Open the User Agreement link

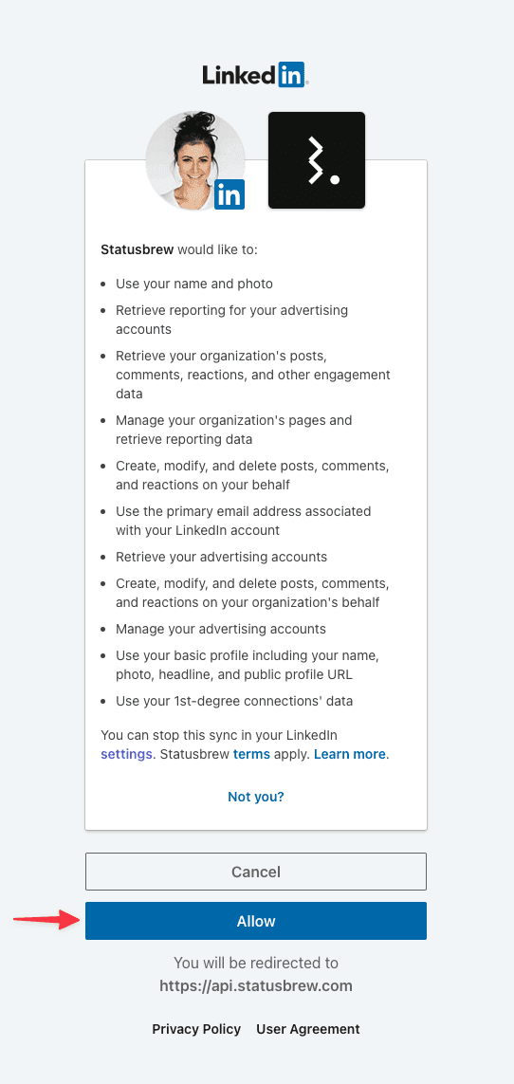[x=308, y=1029]
